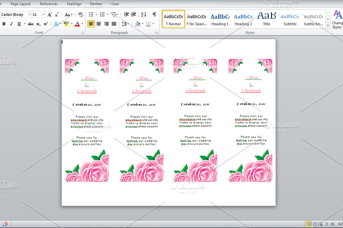Click the Multilevel List icon
Screen dimensions: 343x228
click(113, 15)
